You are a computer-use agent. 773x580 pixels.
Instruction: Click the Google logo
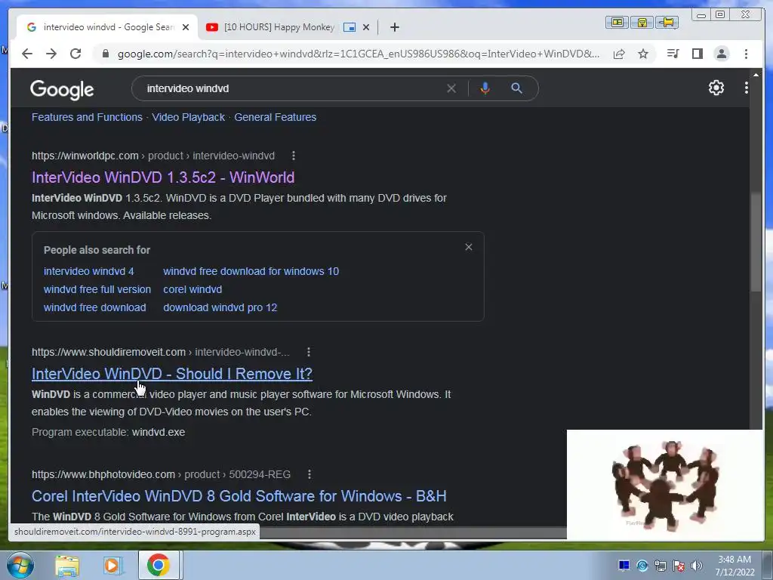pos(62,90)
